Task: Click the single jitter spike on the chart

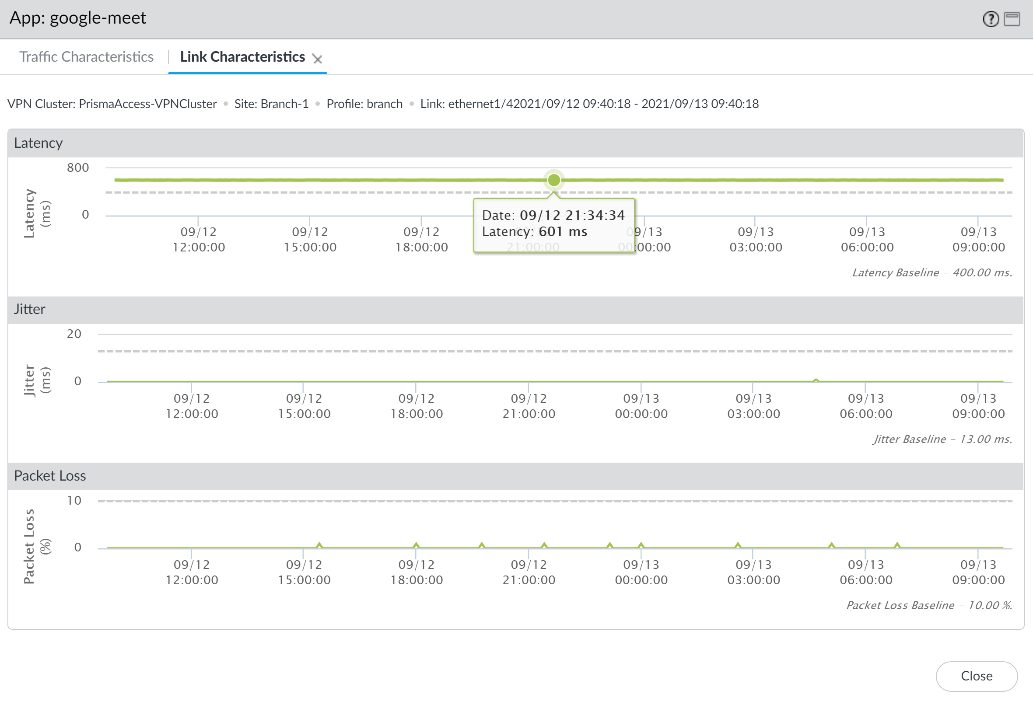Action: (x=816, y=380)
